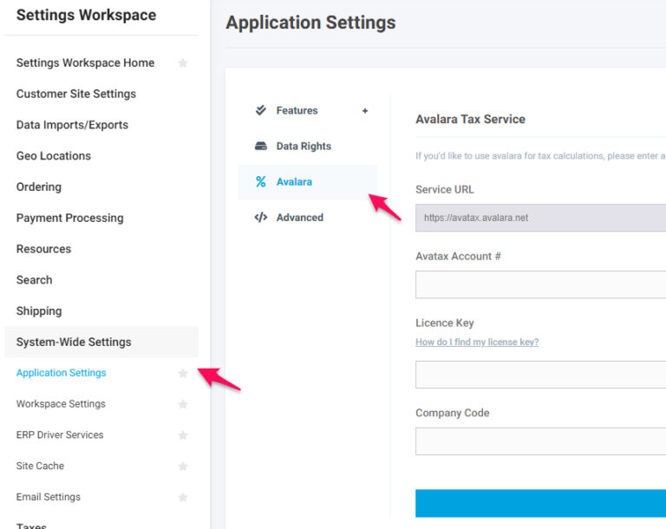Star the ERP Driver Services entry
Image resolution: width=666 pixels, height=529 pixels.
183,435
